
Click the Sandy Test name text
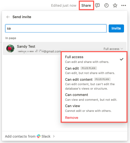(x=26, y=46)
